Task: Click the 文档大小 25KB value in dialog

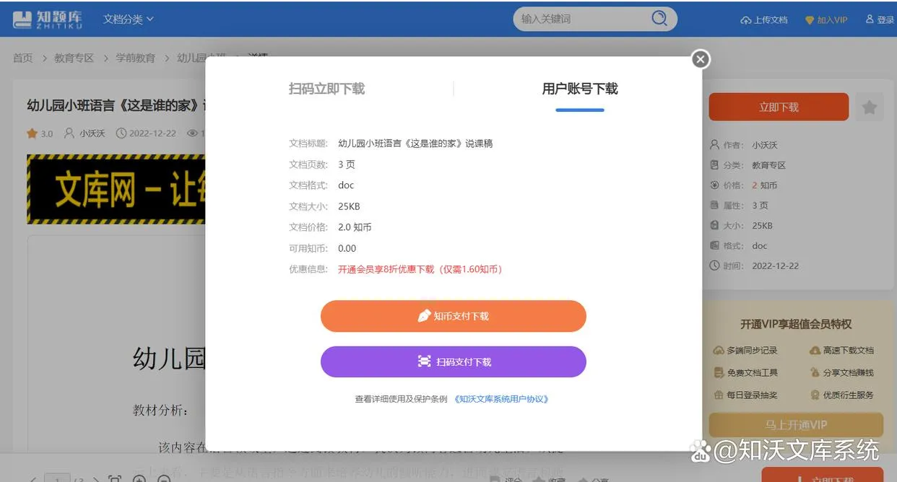Action: coord(349,206)
